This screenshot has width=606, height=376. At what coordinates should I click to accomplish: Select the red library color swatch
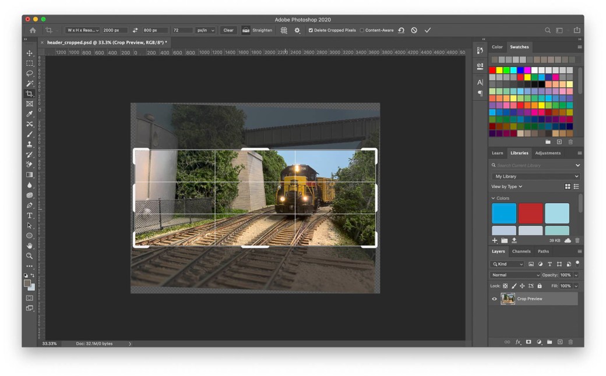530,213
